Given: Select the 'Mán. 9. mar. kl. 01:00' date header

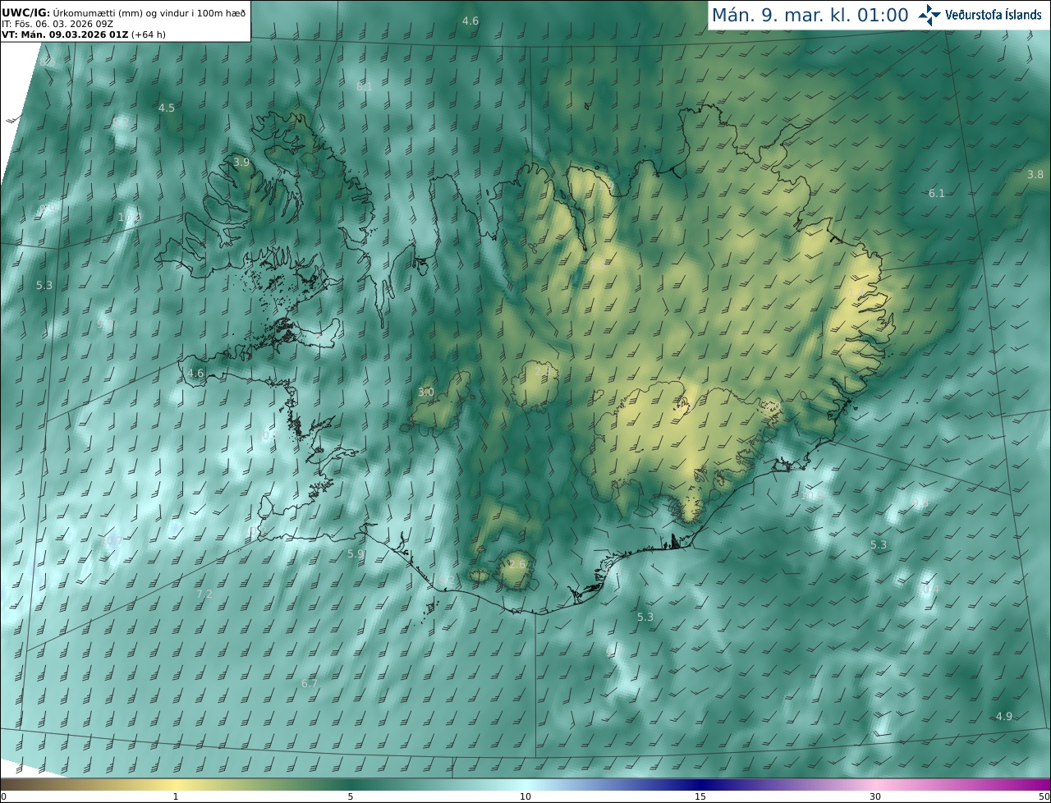Looking at the screenshot, I should 810,15.
